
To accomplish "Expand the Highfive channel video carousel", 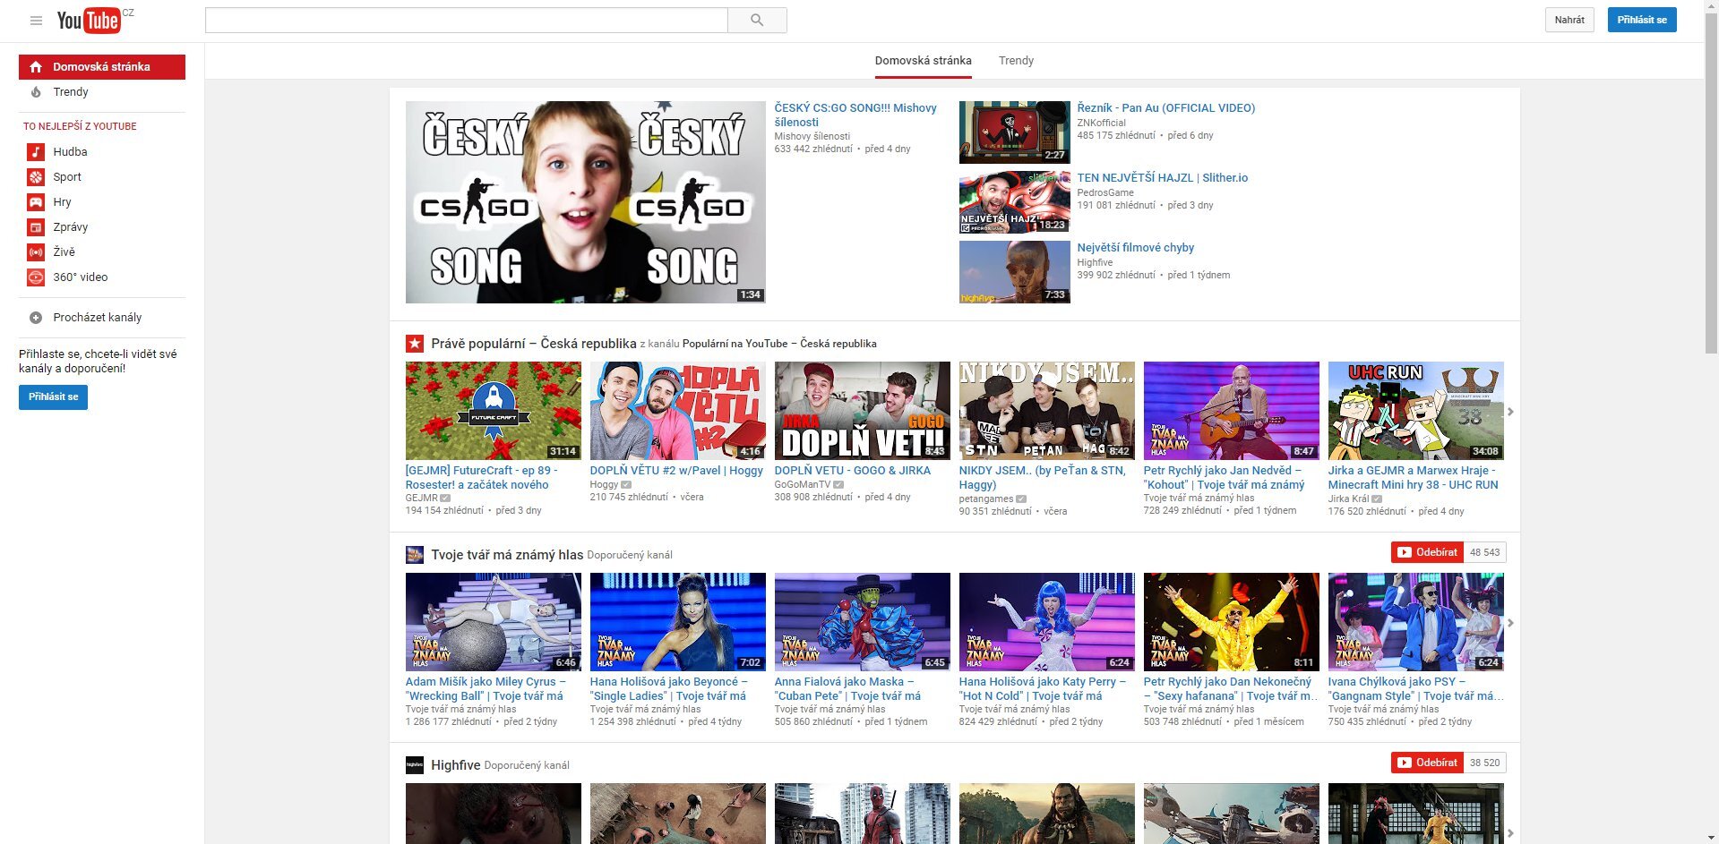I will (x=1509, y=833).
